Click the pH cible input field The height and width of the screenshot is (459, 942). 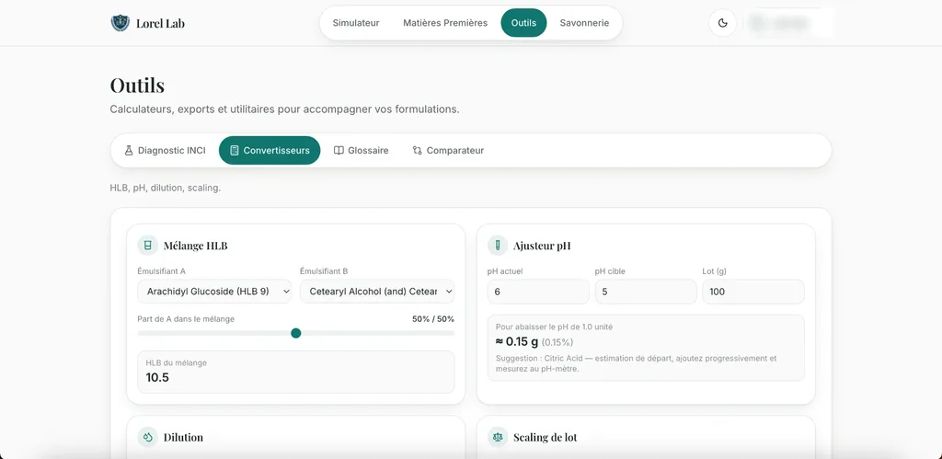click(x=646, y=292)
